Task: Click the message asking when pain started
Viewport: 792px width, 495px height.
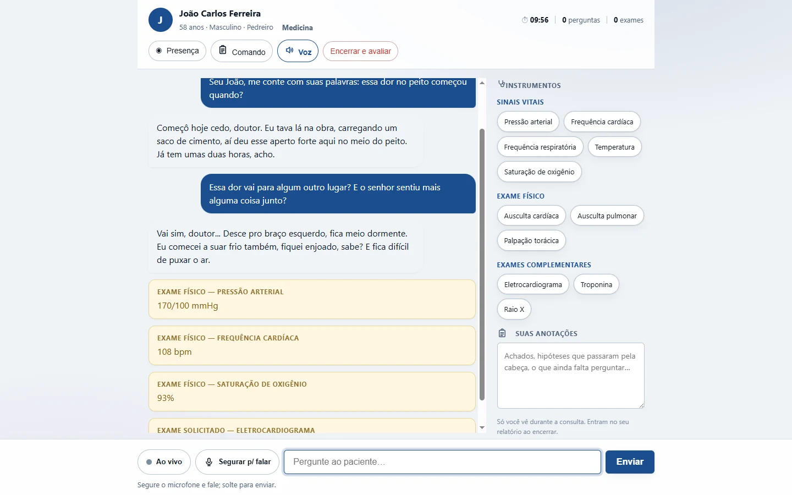Action: tap(338, 92)
